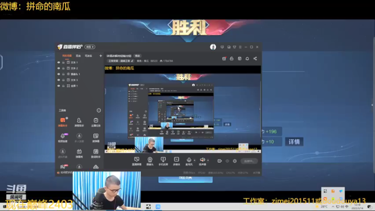Open stream settings gear icon
Viewport: 375px width, 211px height.
coord(235,161)
